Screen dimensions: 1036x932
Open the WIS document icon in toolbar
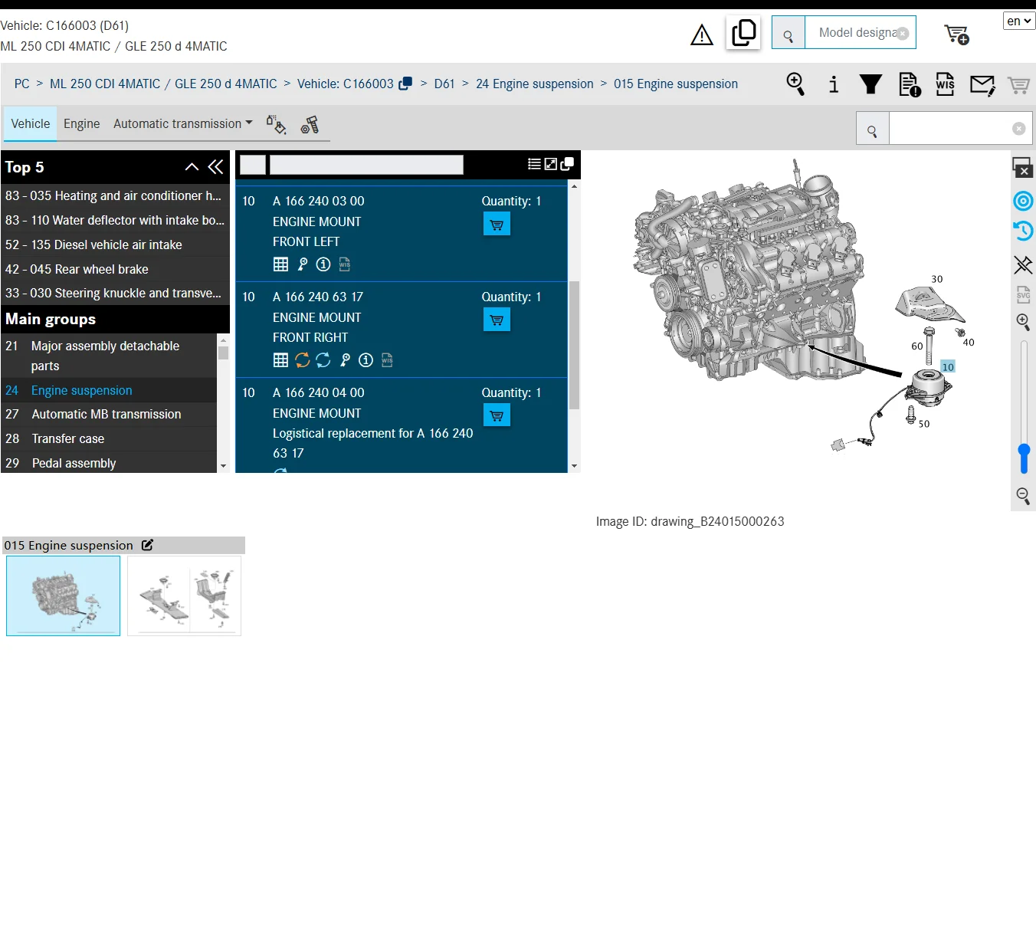click(945, 84)
